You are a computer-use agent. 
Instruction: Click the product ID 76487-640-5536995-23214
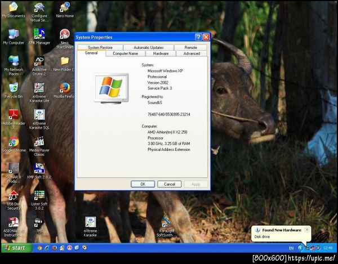(x=169, y=114)
